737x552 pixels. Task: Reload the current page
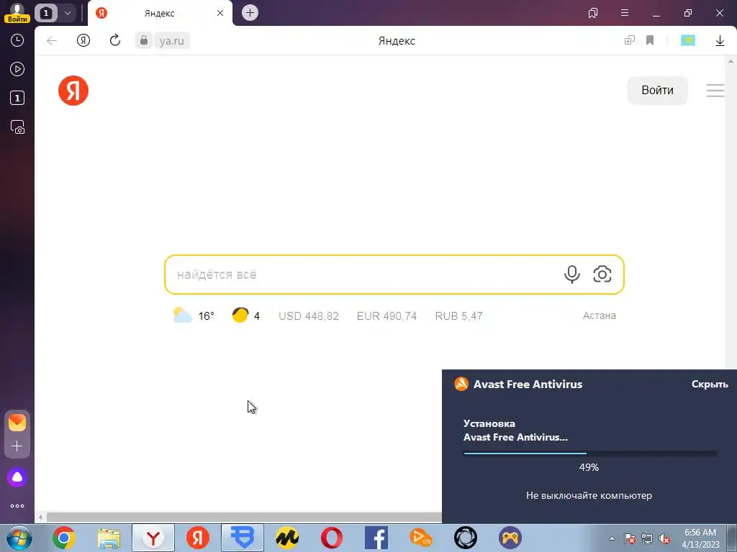[114, 40]
